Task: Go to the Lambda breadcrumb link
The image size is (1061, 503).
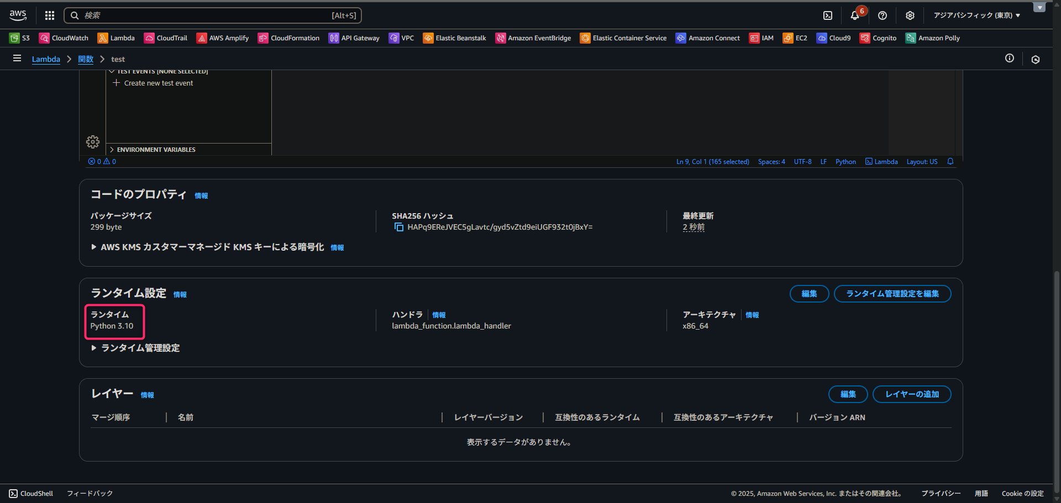Action: 46,59
